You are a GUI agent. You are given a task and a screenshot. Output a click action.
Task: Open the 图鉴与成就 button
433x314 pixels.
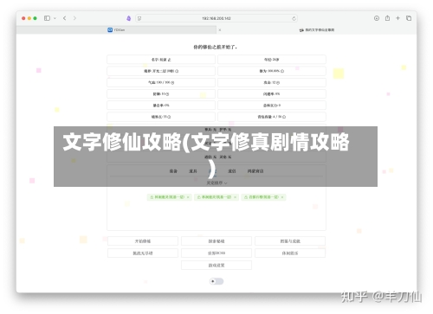click(290, 241)
